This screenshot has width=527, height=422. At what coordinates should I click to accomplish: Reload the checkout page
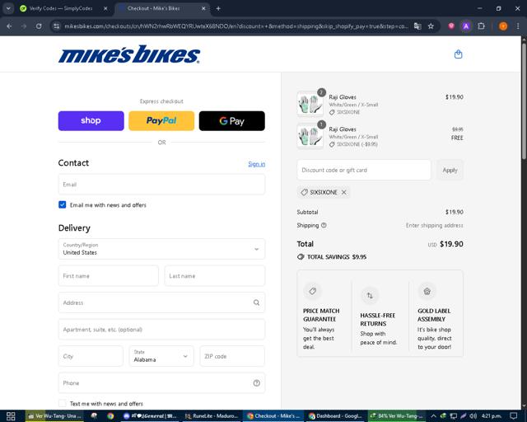[39, 26]
